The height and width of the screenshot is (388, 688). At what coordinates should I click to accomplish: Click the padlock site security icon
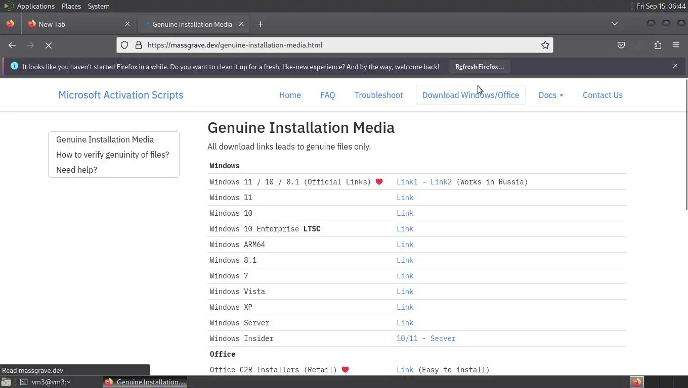tap(139, 45)
